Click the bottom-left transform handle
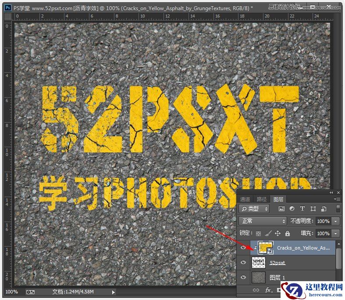345x300 pixels. (39, 240)
